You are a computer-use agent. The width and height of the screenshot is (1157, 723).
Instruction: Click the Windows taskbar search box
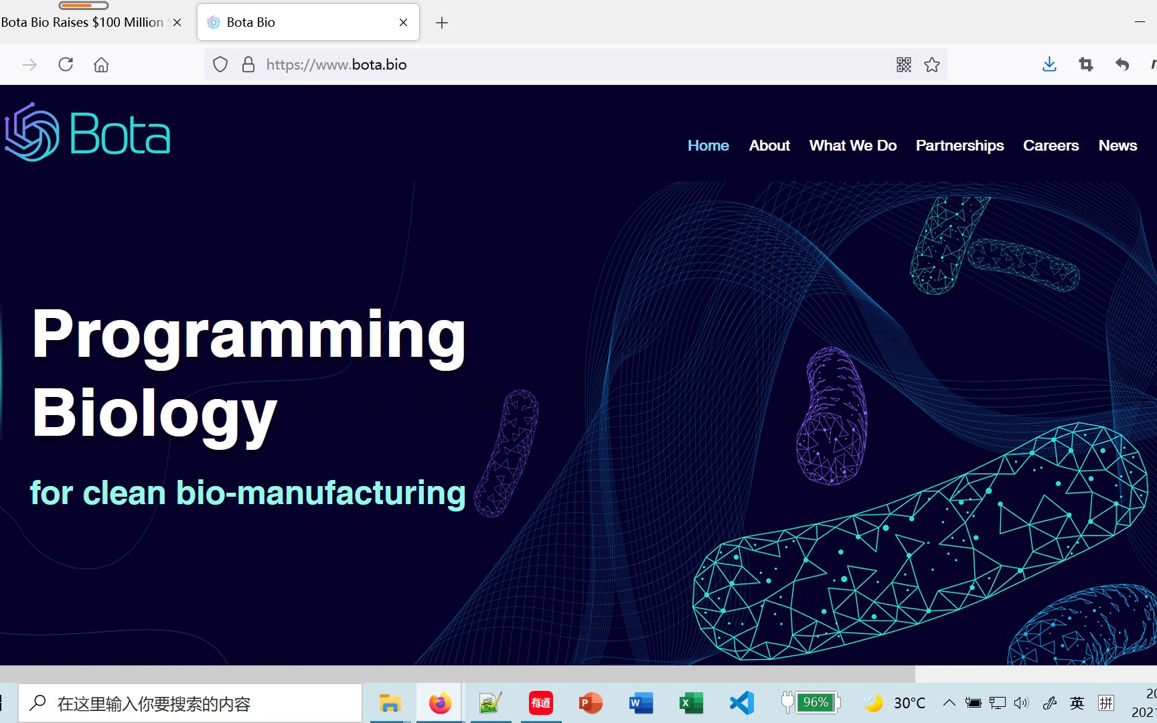[x=190, y=703]
